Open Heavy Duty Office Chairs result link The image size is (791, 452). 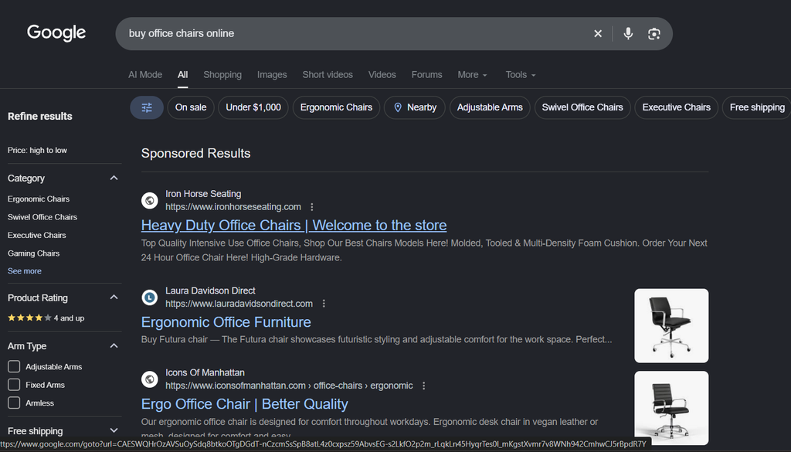[294, 225]
